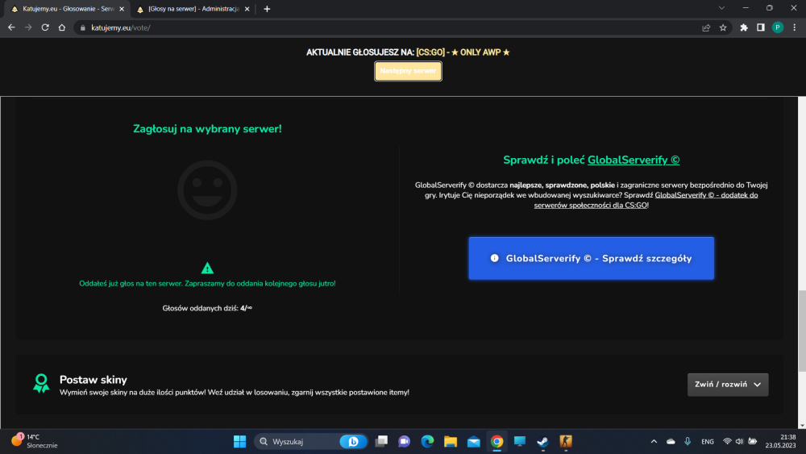The width and height of the screenshot is (806, 454).
Task: Toggle the Chrome side panel icon
Action: [x=761, y=27]
